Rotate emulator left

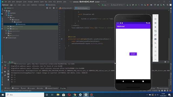coord(155,31)
